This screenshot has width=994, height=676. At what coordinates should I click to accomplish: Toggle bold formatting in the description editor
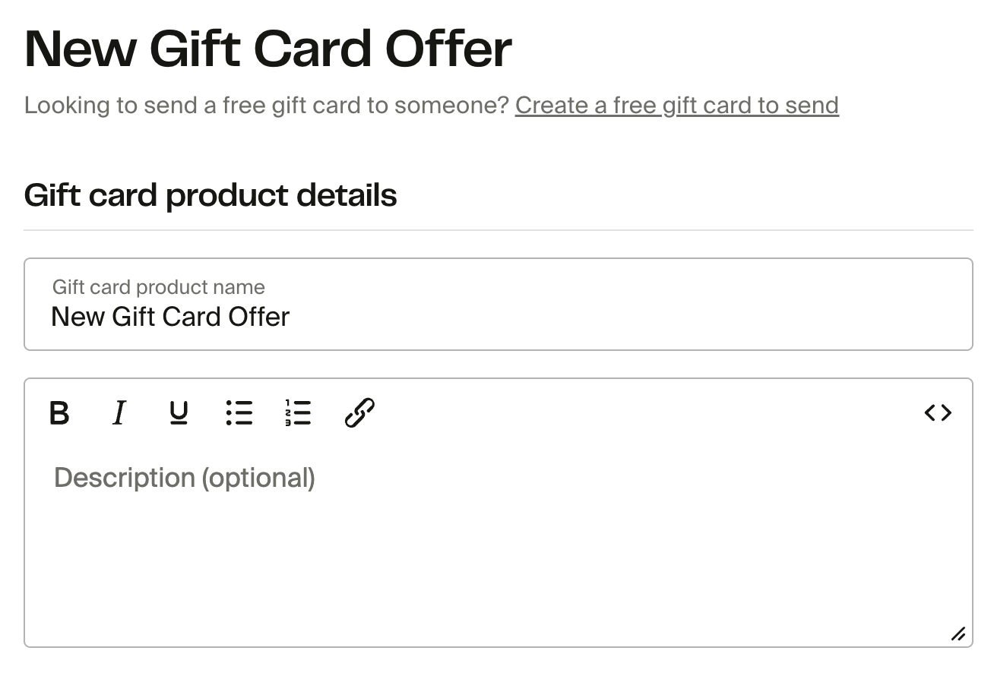coord(59,413)
